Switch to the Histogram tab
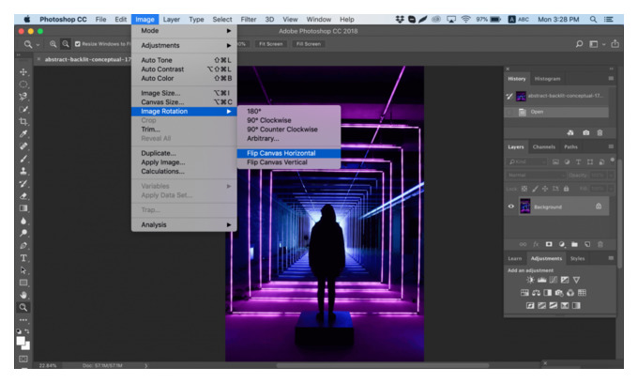The width and height of the screenshot is (638, 383). click(547, 79)
